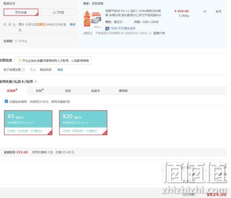Click the 支持7天无理由退货 text
231x198 pixels.
[x=123, y=29]
